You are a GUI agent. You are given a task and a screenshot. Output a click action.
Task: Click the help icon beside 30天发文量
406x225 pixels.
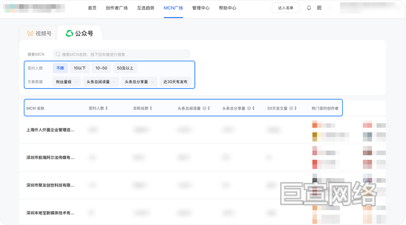pos(291,108)
